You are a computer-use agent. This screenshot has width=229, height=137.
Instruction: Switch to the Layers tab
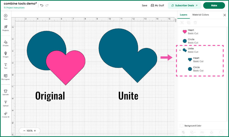[x=183, y=15]
